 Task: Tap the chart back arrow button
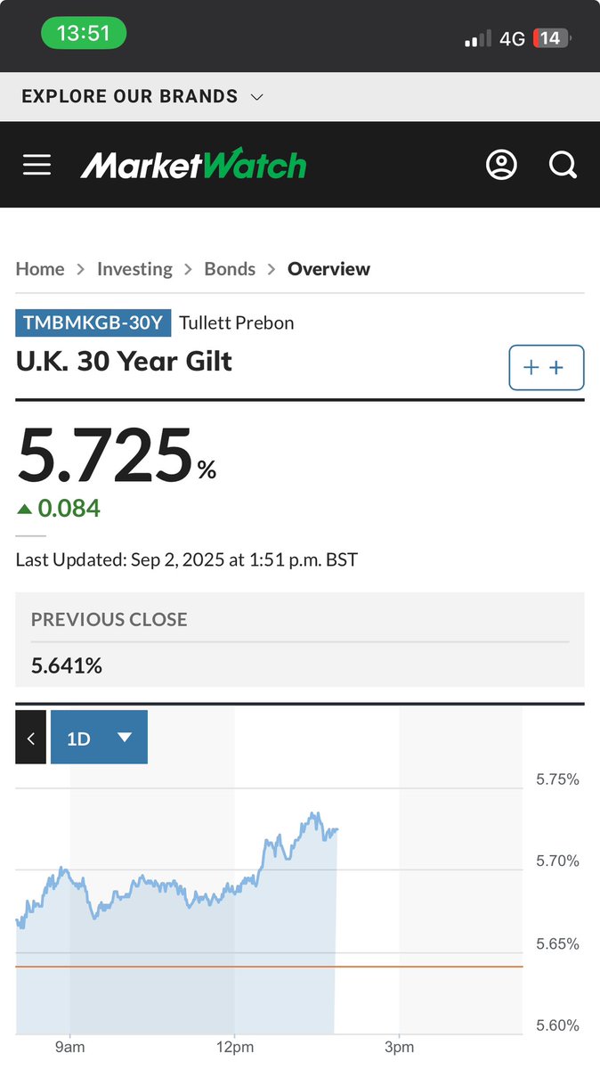(30, 738)
